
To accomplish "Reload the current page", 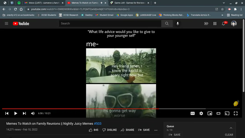I will (x=15, y=9).
